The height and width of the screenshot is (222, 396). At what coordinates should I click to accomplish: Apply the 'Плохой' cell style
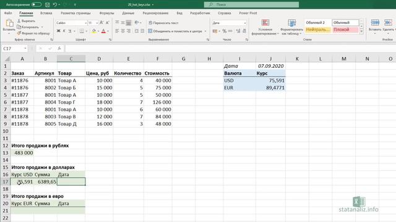[345, 30]
